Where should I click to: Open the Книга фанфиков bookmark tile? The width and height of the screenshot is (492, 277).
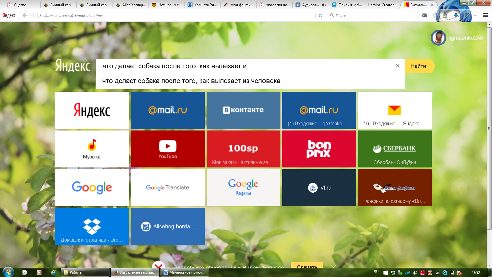[x=395, y=188]
